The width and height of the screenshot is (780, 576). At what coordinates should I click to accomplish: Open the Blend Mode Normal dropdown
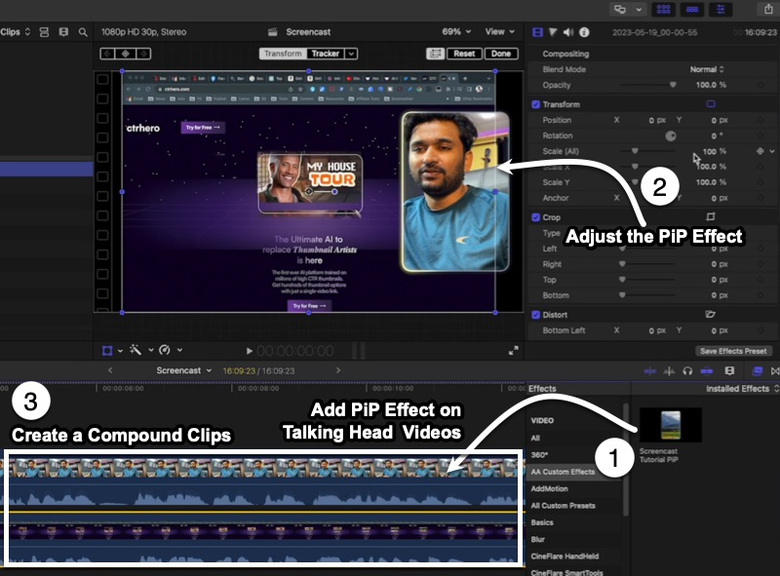(707, 69)
